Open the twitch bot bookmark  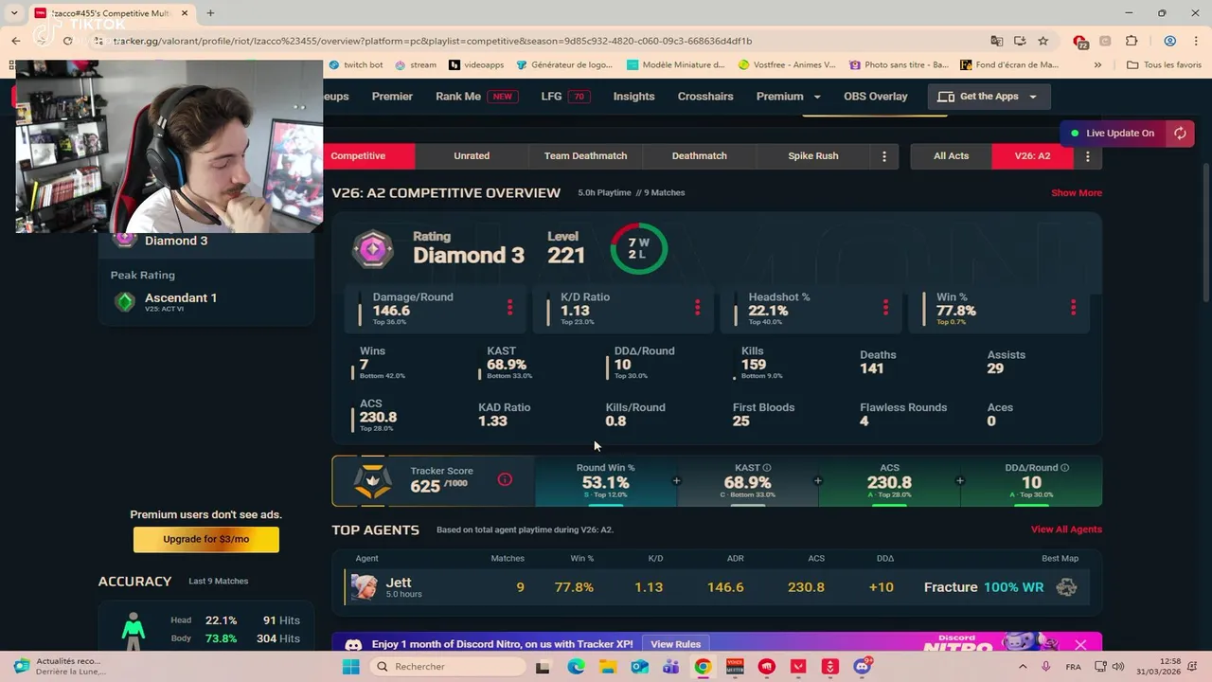pyautogui.click(x=356, y=65)
